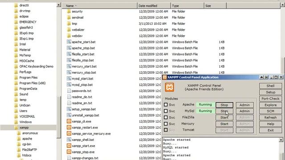The width and height of the screenshot is (285, 160).
Task: Select Windows folder in tree
Action: coord(25,122)
